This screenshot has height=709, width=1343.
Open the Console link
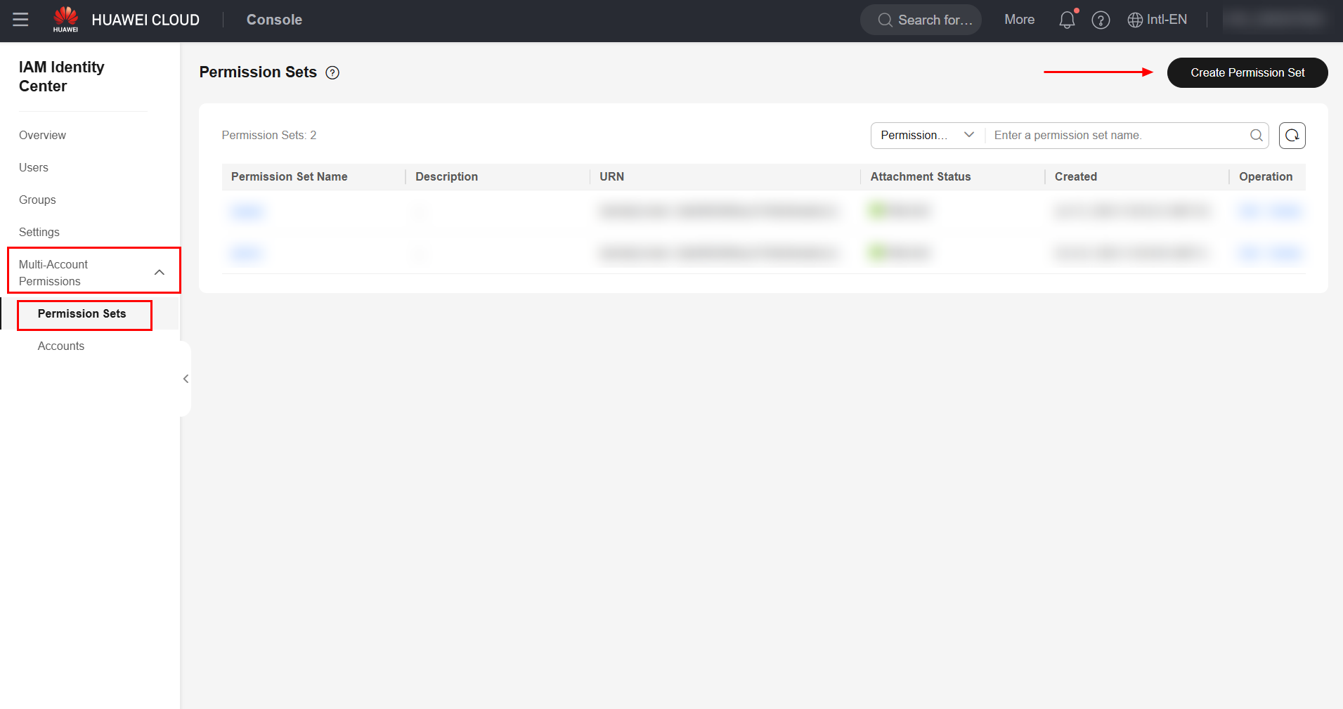pyautogui.click(x=274, y=20)
